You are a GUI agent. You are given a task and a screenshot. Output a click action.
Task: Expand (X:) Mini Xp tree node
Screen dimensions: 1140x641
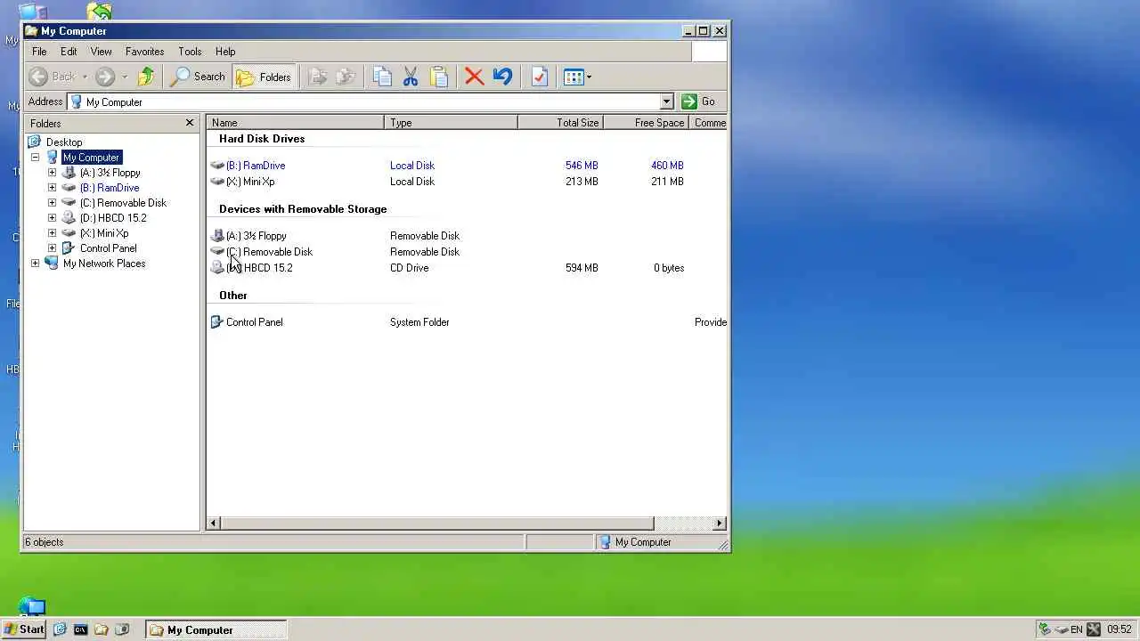[x=52, y=233]
